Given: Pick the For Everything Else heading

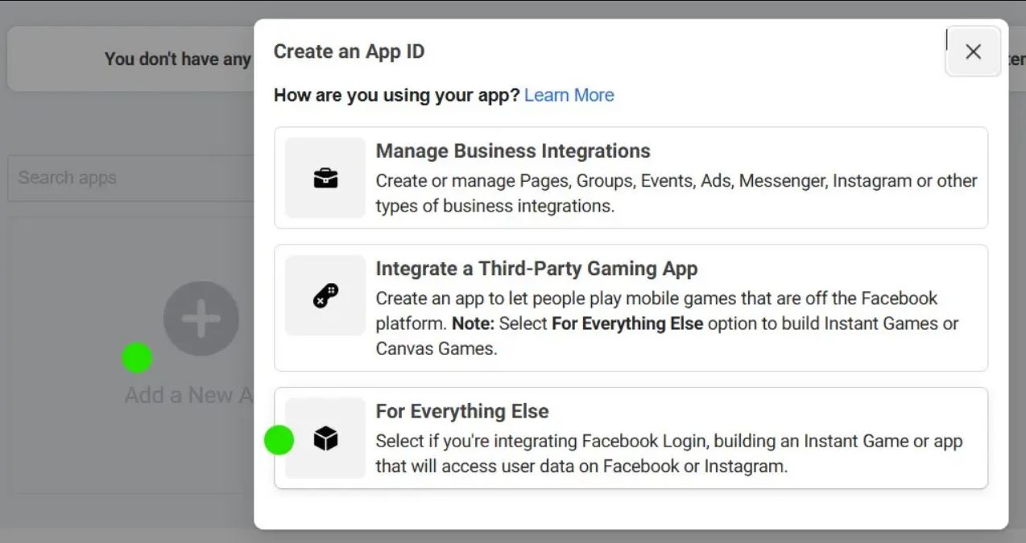Looking at the screenshot, I should [x=461, y=411].
